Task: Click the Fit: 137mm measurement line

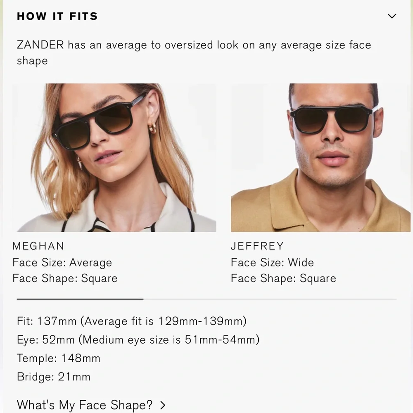Action: (x=132, y=321)
